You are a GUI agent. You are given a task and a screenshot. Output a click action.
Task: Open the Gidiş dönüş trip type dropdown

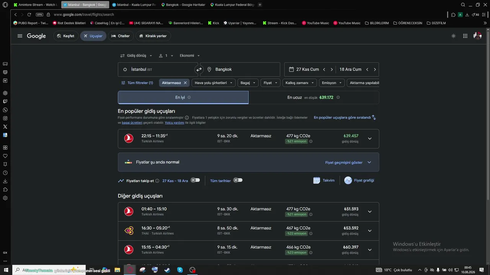pyautogui.click(x=136, y=56)
